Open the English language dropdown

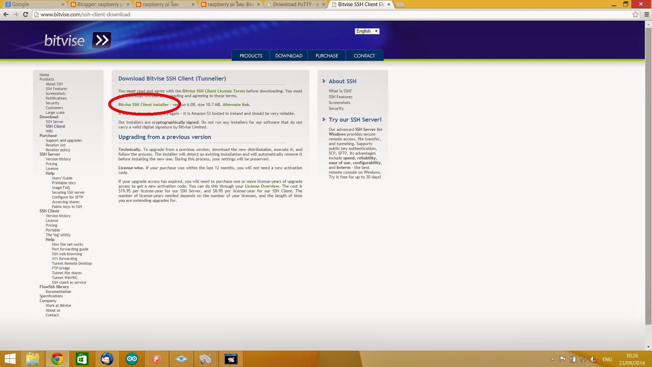pos(367,31)
